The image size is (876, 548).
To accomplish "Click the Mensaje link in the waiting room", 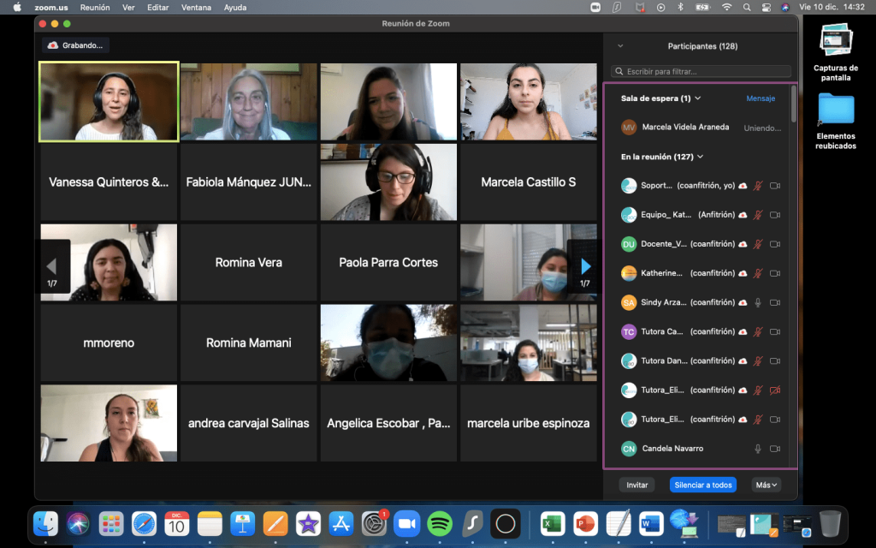I will [x=761, y=98].
